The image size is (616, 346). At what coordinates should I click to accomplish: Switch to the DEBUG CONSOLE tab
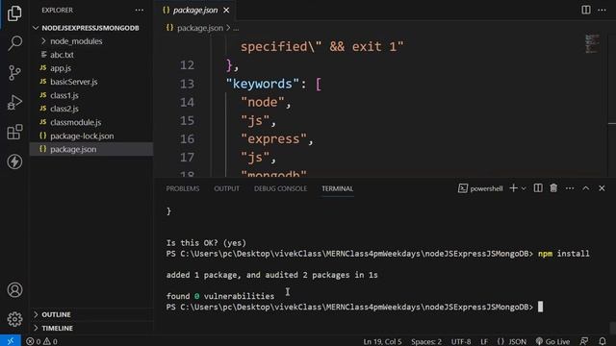[x=280, y=188]
